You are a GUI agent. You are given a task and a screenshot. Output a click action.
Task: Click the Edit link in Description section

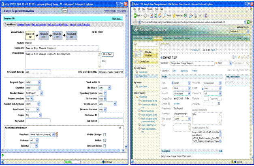coord(221,151)
